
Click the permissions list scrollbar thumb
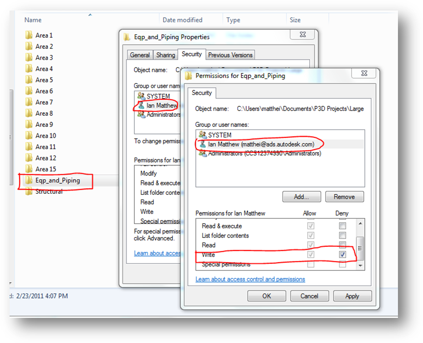pos(360,248)
